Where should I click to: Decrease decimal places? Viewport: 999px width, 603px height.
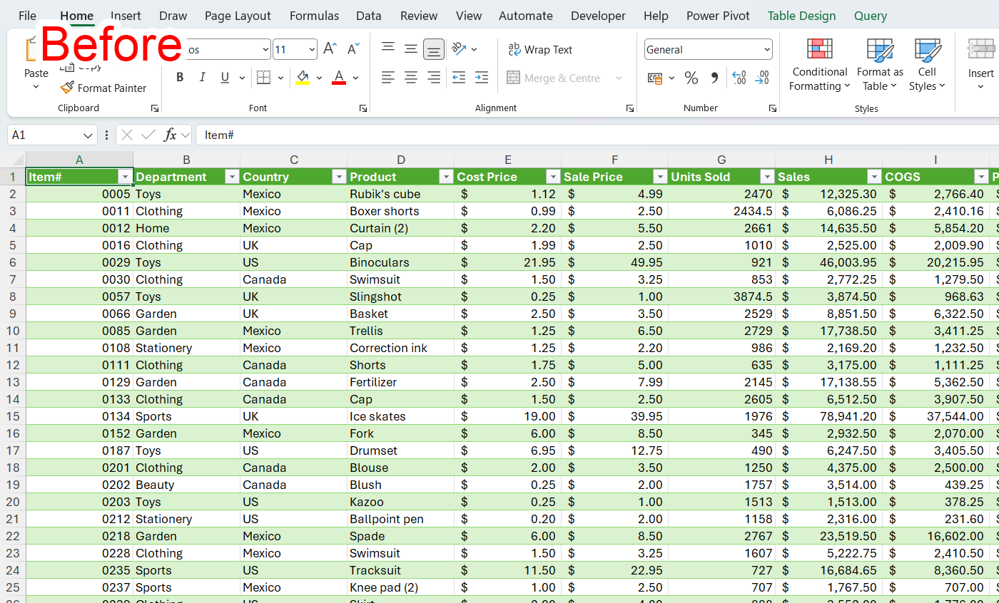coord(762,78)
